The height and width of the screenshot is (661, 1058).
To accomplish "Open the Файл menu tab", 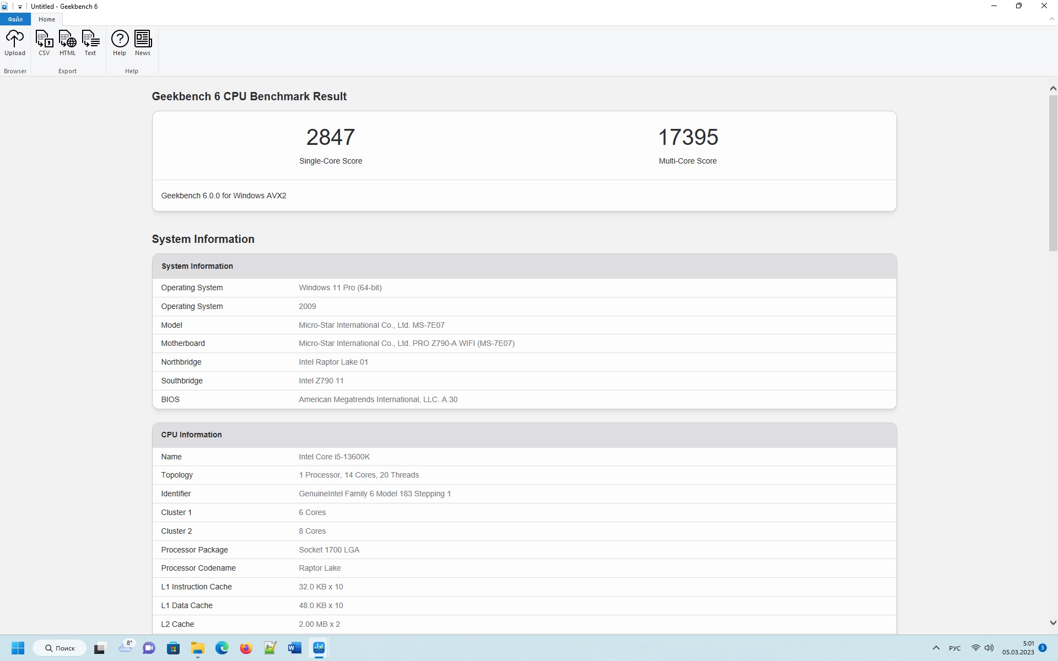I will (15, 19).
